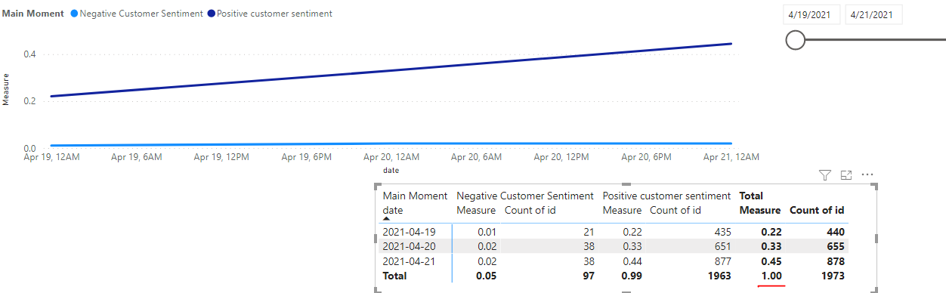This screenshot has width=946, height=293.
Task: Click the end date field 4/21/2021
Action: point(873,14)
